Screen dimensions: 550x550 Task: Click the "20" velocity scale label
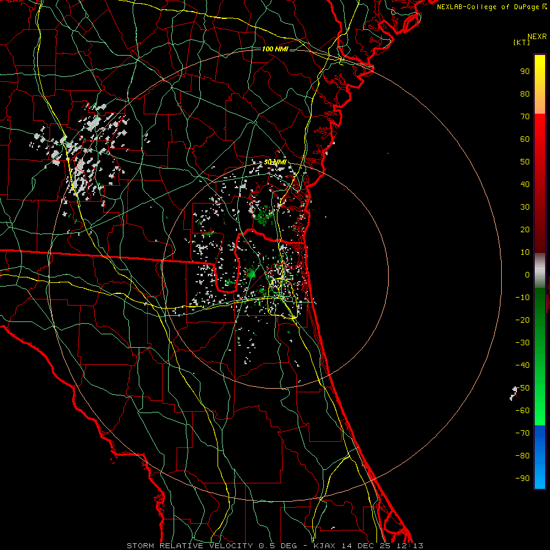pos(525,230)
